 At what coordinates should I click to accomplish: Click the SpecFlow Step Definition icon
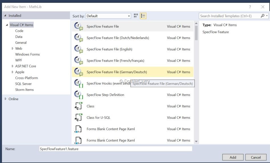coord(78,95)
